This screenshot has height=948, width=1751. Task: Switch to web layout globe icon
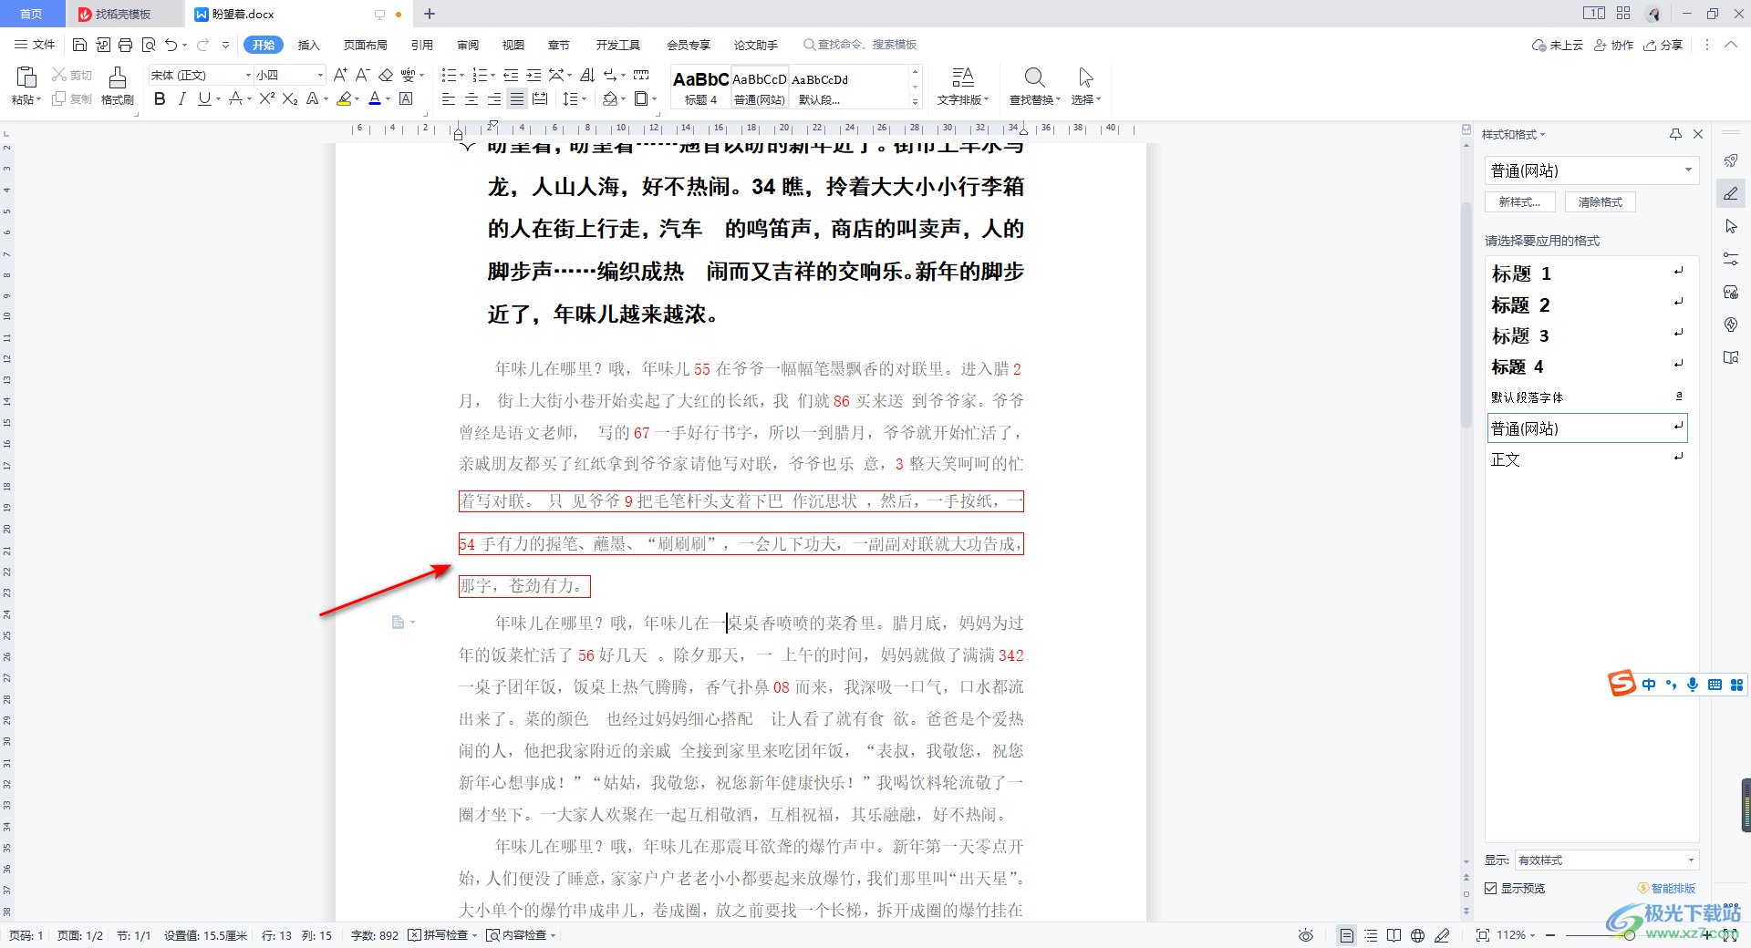point(1417,935)
